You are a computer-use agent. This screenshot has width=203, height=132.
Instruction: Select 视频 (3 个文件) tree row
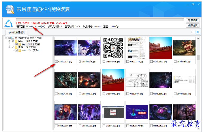[27, 47]
